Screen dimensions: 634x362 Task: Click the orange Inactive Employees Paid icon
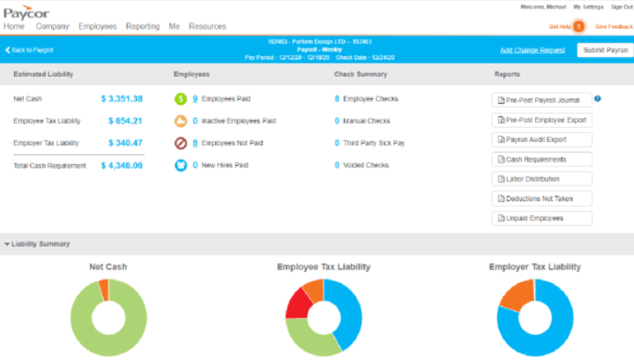click(180, 121)
